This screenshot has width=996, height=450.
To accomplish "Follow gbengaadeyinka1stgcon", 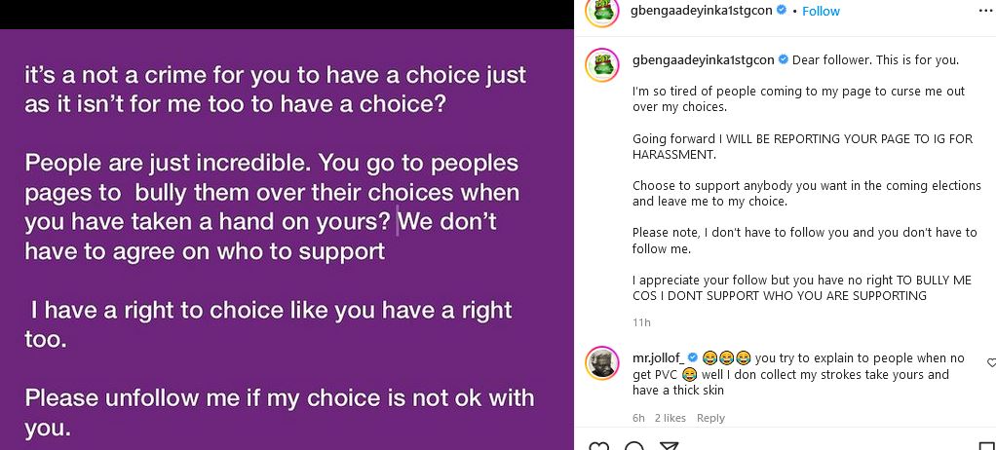I will click(821, 11).
